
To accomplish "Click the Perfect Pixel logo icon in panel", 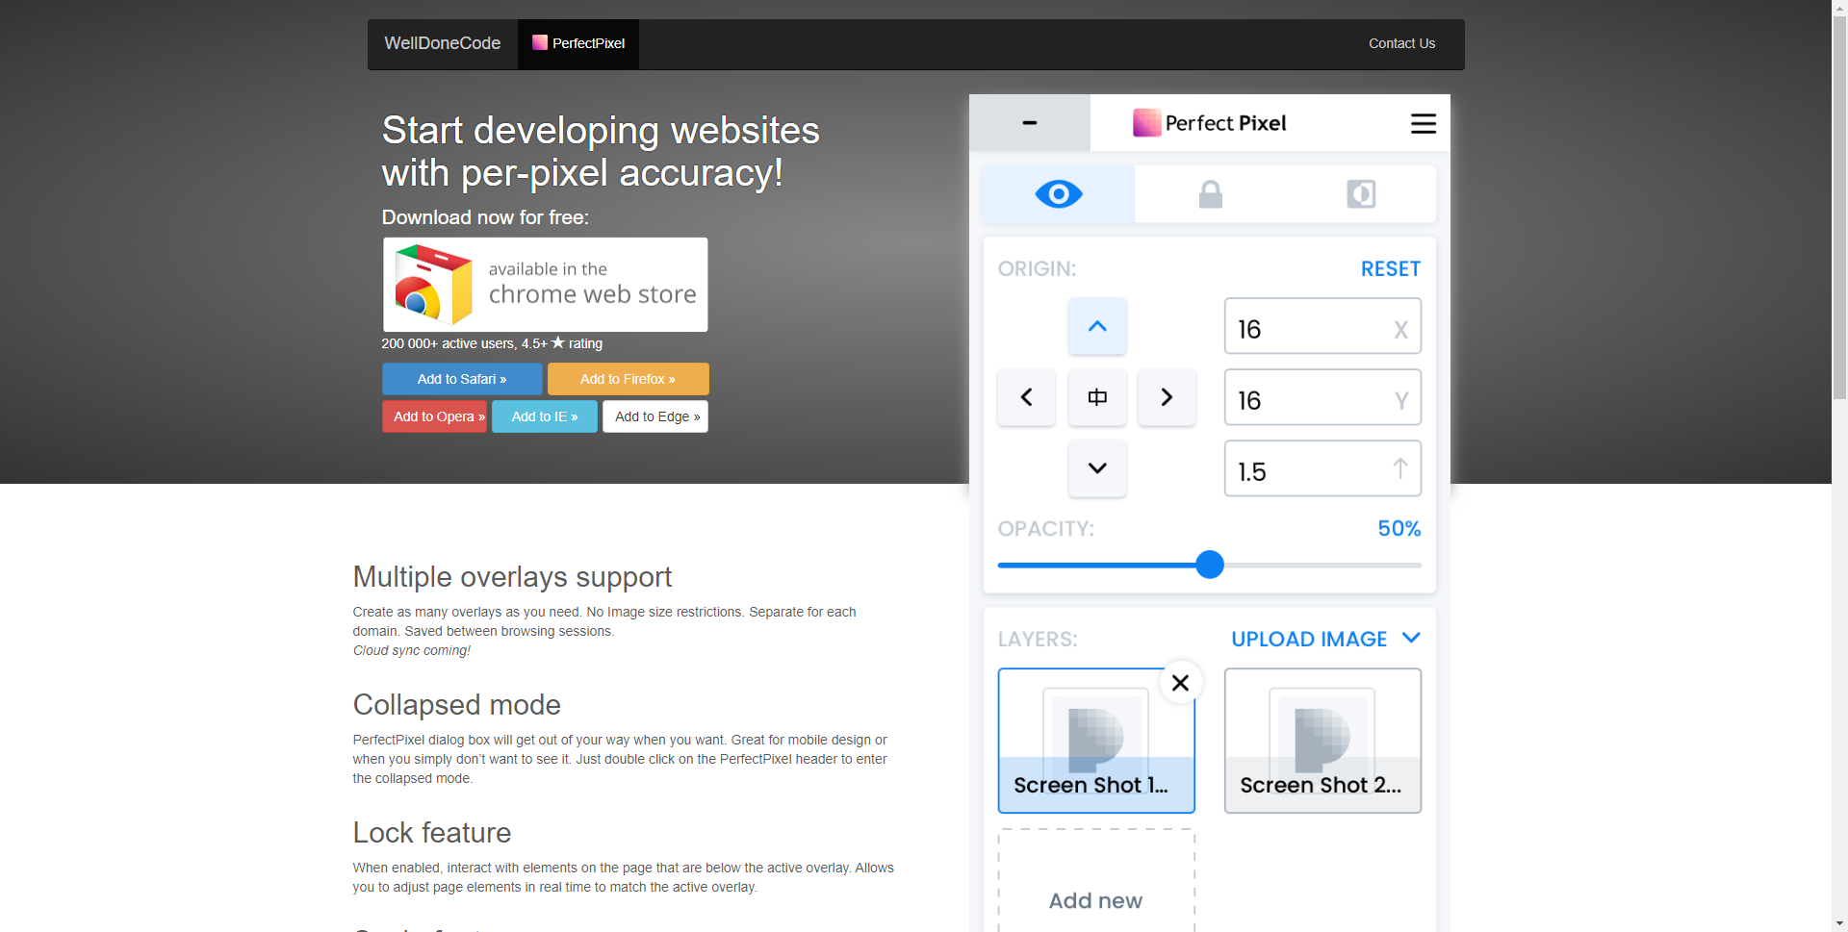I will 1146,123.
